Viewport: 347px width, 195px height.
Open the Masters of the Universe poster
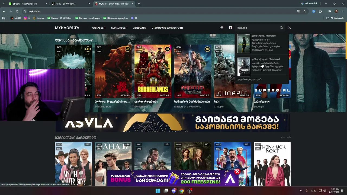(193, 71)
